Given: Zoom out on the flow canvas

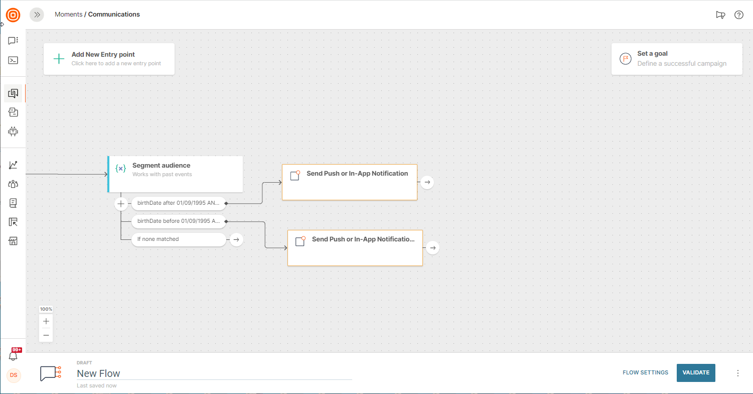Looking at the screenshot, I should click(x=46, y=335).
